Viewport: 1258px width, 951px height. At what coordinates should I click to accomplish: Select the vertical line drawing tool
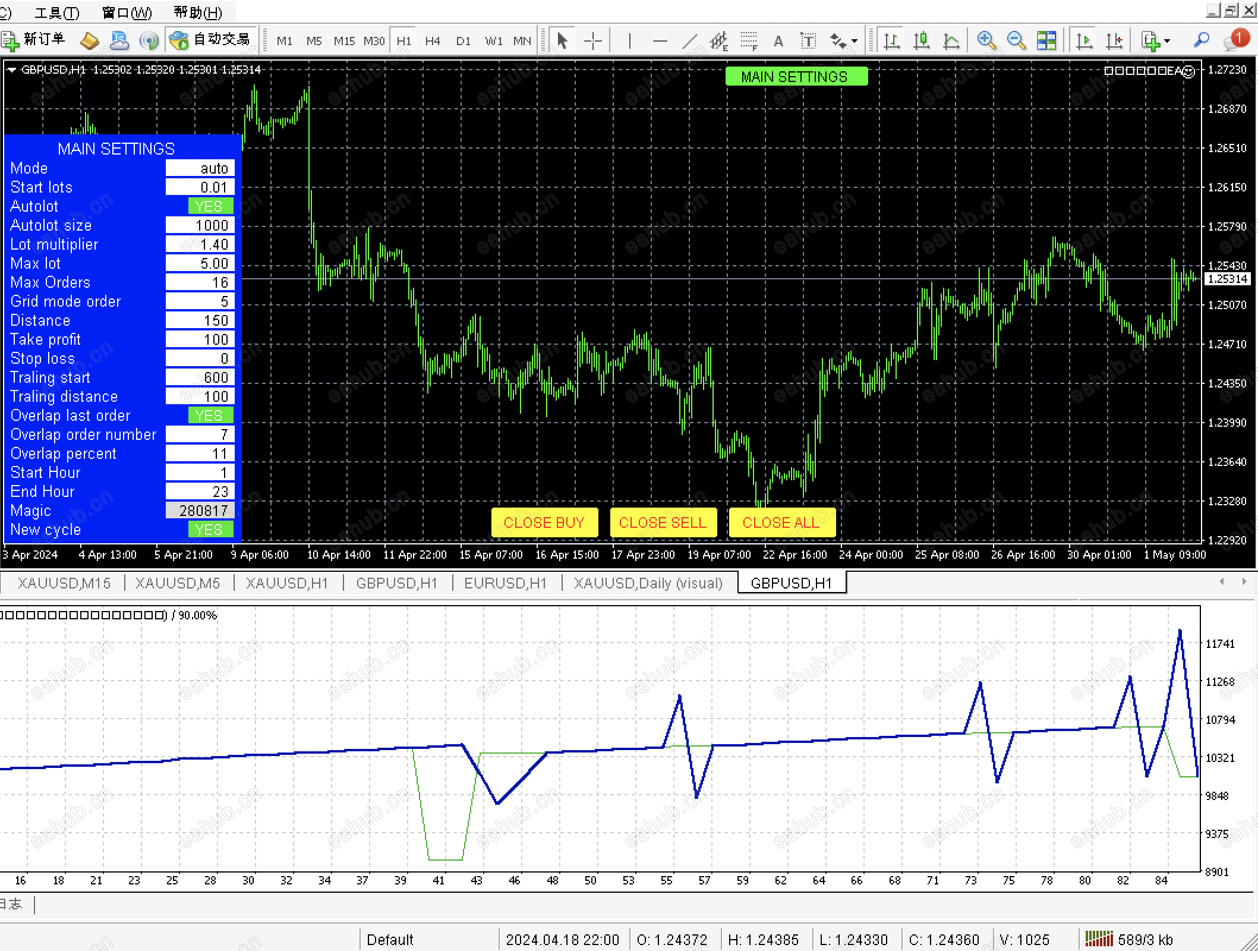click(x=629, y=40)
